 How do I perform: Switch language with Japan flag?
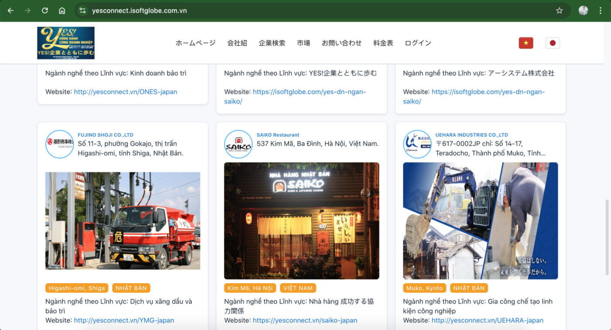(x=553, y=43)
